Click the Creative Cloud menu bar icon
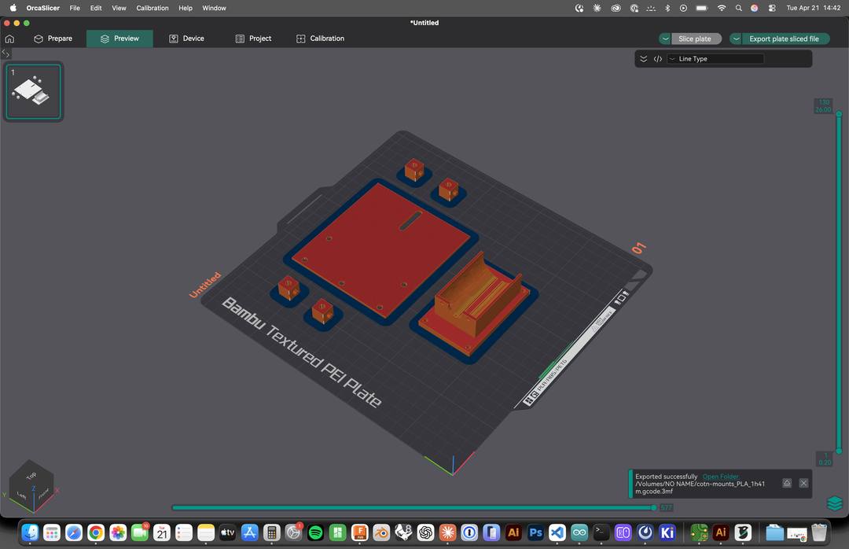Viewport: 849px width, 549px height. (x=616, y=8)
